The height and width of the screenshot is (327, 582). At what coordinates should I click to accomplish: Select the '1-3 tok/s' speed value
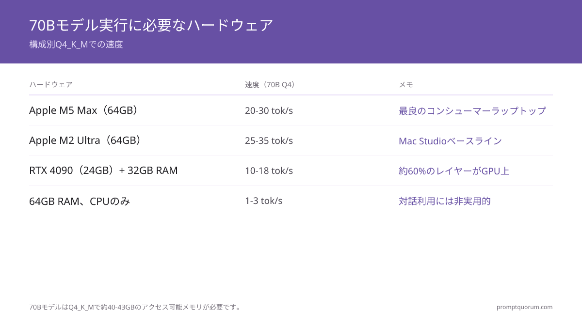coord(263,201)
